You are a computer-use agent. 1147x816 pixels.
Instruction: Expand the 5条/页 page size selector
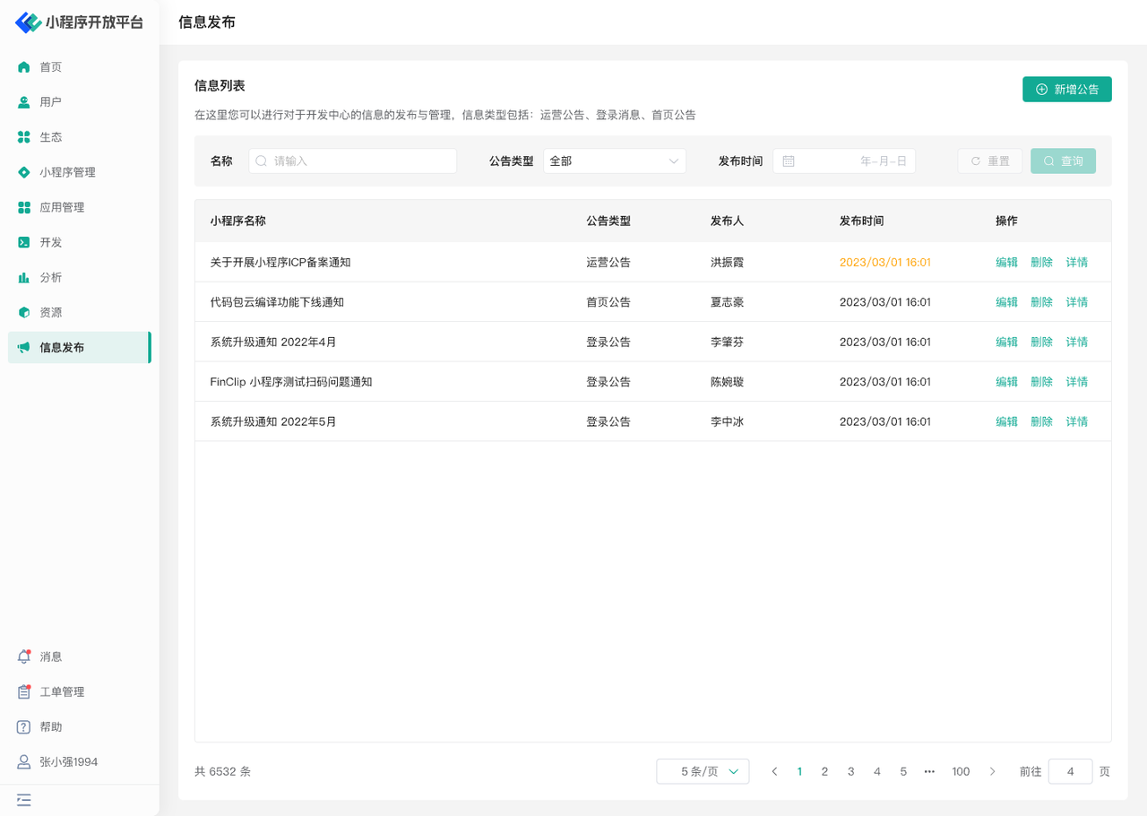[x=703, y=771]
